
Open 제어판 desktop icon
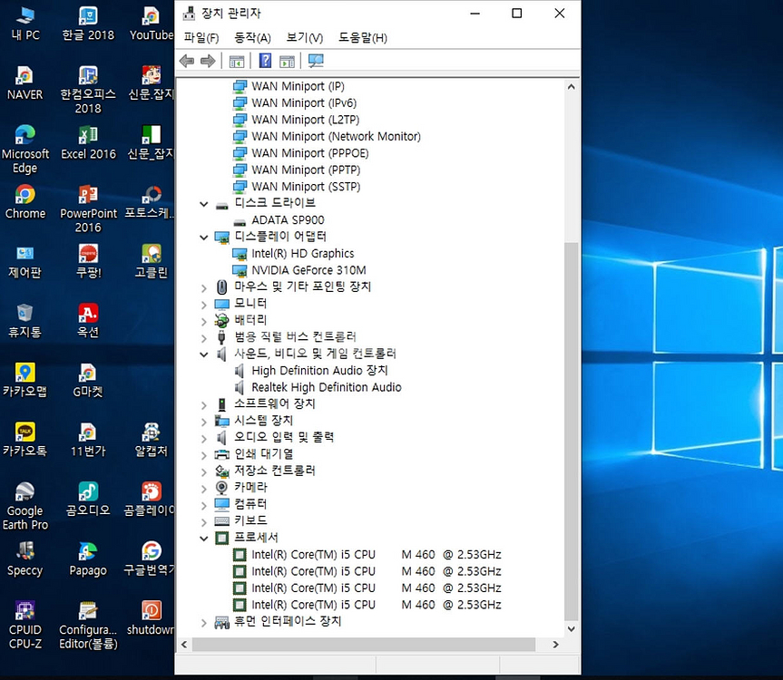25,261
